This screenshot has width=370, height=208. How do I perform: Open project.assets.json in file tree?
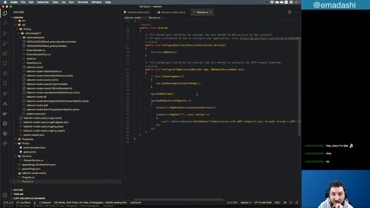pos(34,135)
